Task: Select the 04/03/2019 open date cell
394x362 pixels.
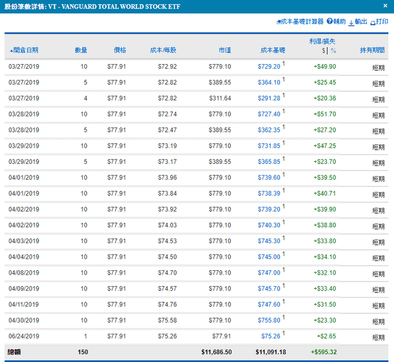Action: coord(24,241)
